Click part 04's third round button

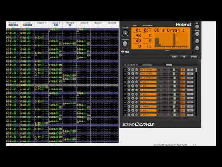(136, 82)
